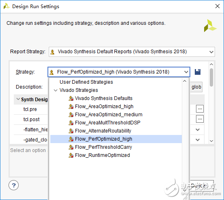
Task: Open the -flatten_hierarchy value dropdown
Action: point(198,130)
